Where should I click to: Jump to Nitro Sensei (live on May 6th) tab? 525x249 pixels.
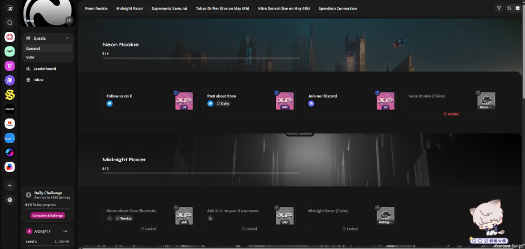point(284,8)
